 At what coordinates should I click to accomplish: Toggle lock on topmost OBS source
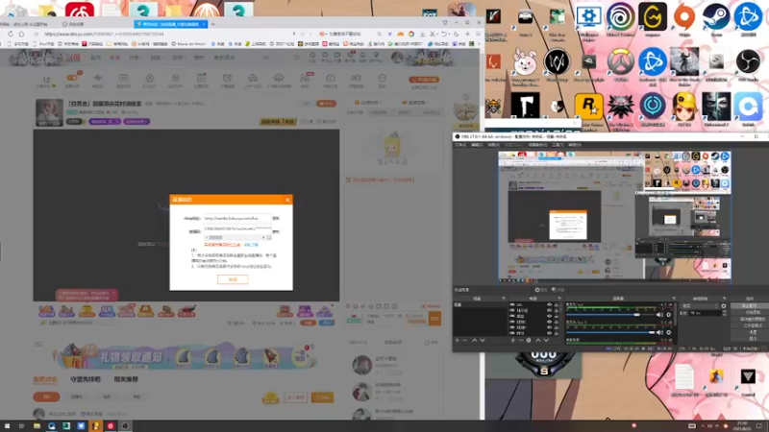click(x=557, y=304)
